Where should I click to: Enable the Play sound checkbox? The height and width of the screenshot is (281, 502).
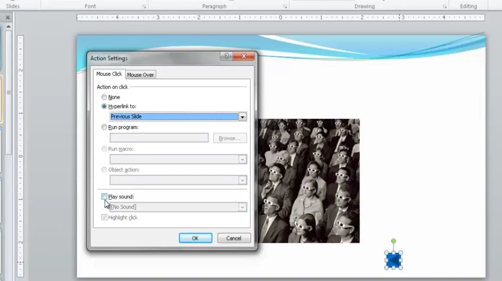(104, 197)
